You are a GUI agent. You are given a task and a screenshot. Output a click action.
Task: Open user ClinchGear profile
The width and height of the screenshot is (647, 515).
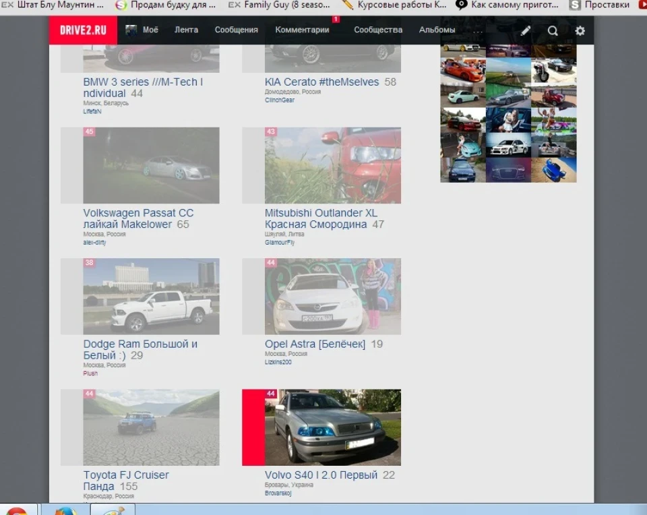280,100
